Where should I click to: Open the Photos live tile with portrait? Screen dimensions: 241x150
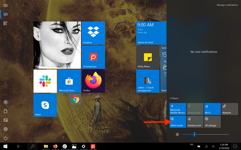pos(57,45)
